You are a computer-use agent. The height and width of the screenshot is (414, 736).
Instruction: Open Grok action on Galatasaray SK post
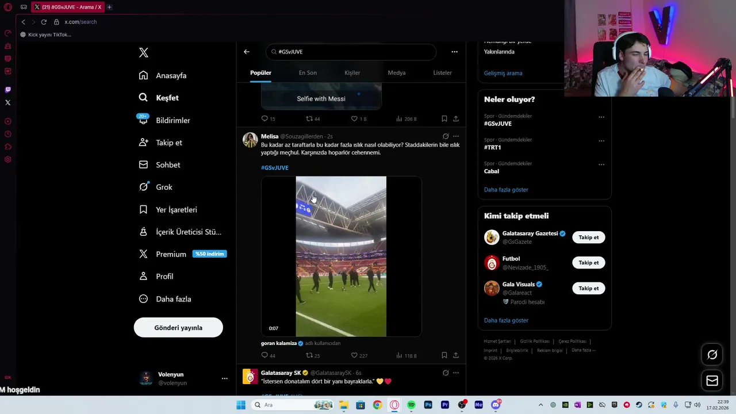(446, 373)
